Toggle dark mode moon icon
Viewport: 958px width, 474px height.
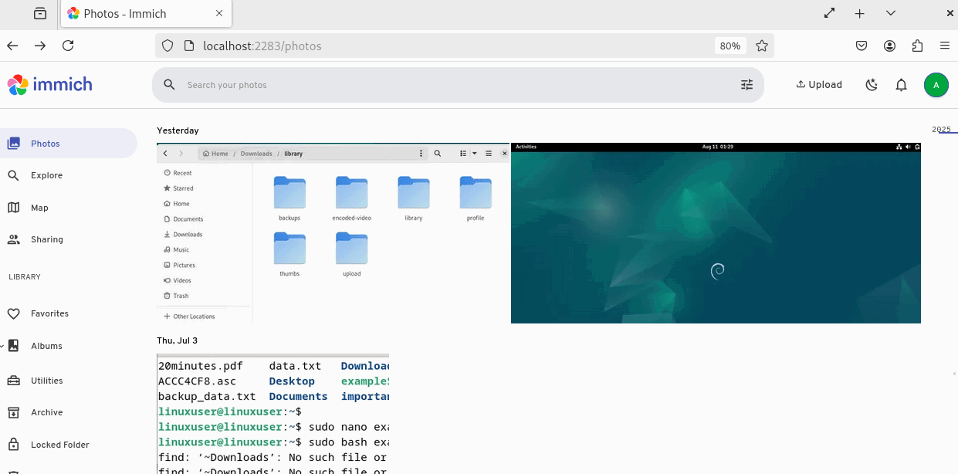[872, 85]
